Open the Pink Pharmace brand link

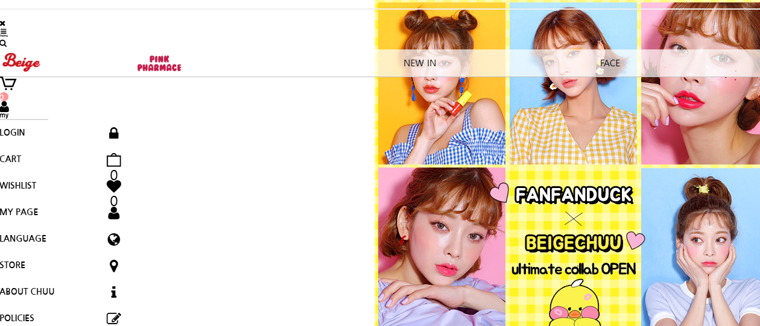click(159, 63)
